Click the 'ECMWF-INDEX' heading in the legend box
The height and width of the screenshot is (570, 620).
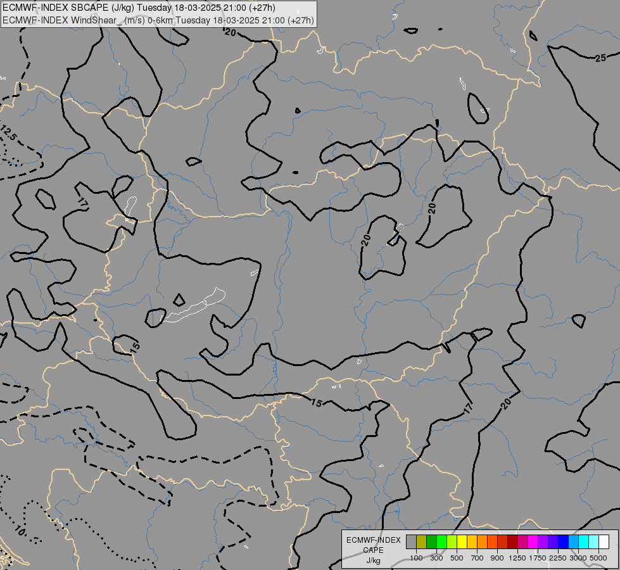pos(373,540)
